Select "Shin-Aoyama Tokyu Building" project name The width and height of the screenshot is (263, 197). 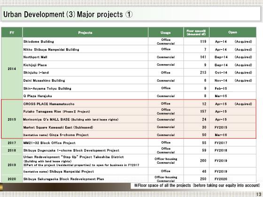pyautogui.click(x=47, y=88)
